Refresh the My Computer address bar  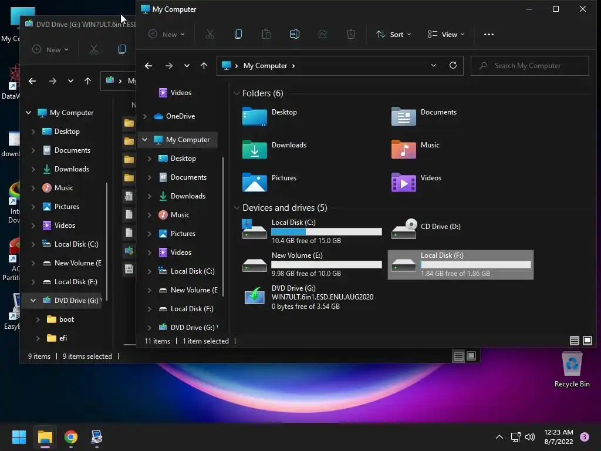(x=453, y=65)
